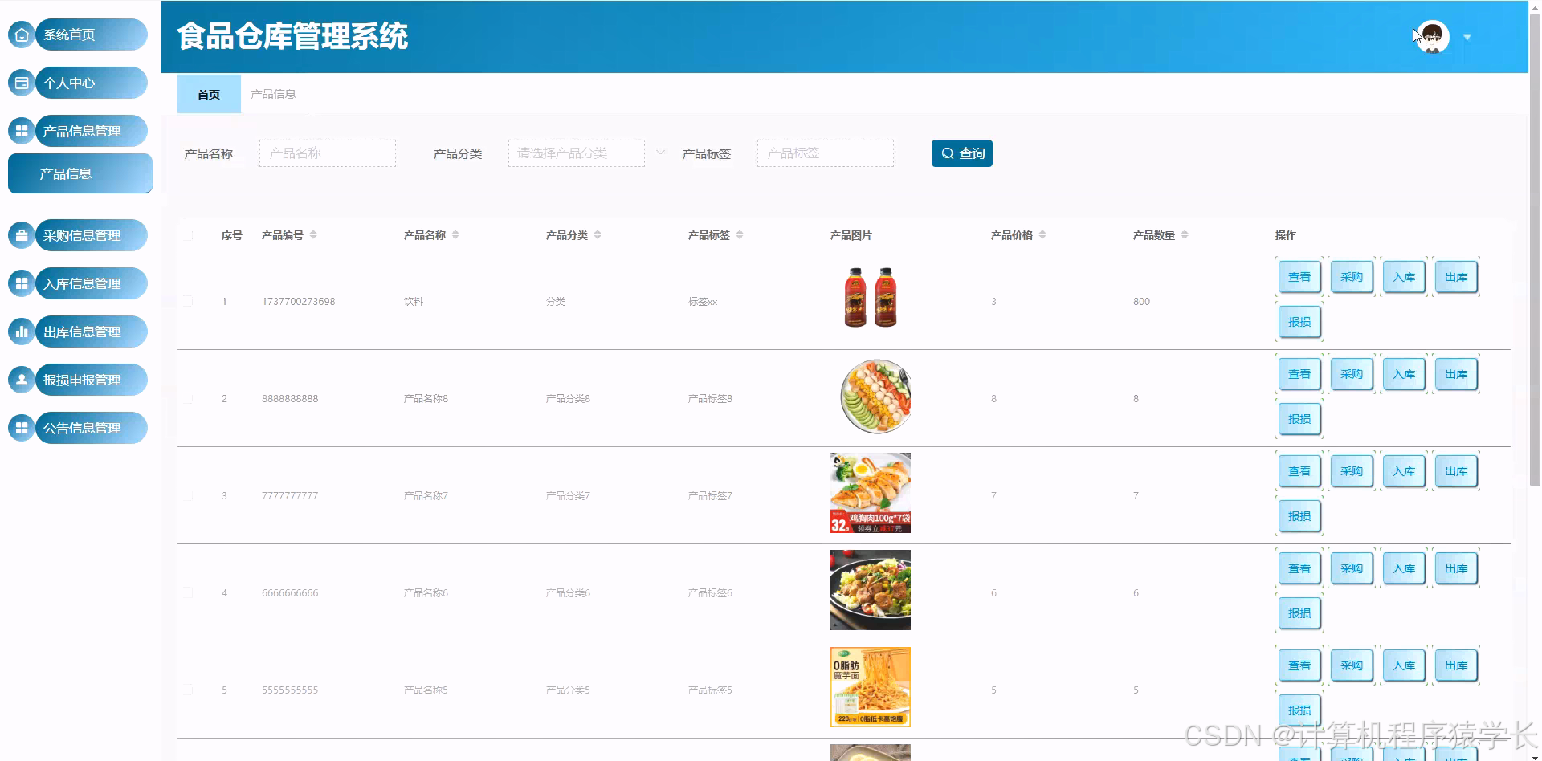Switch to the 产品信息 tab
Viewport: 1542px width, 761px height.
pos(272,94)
